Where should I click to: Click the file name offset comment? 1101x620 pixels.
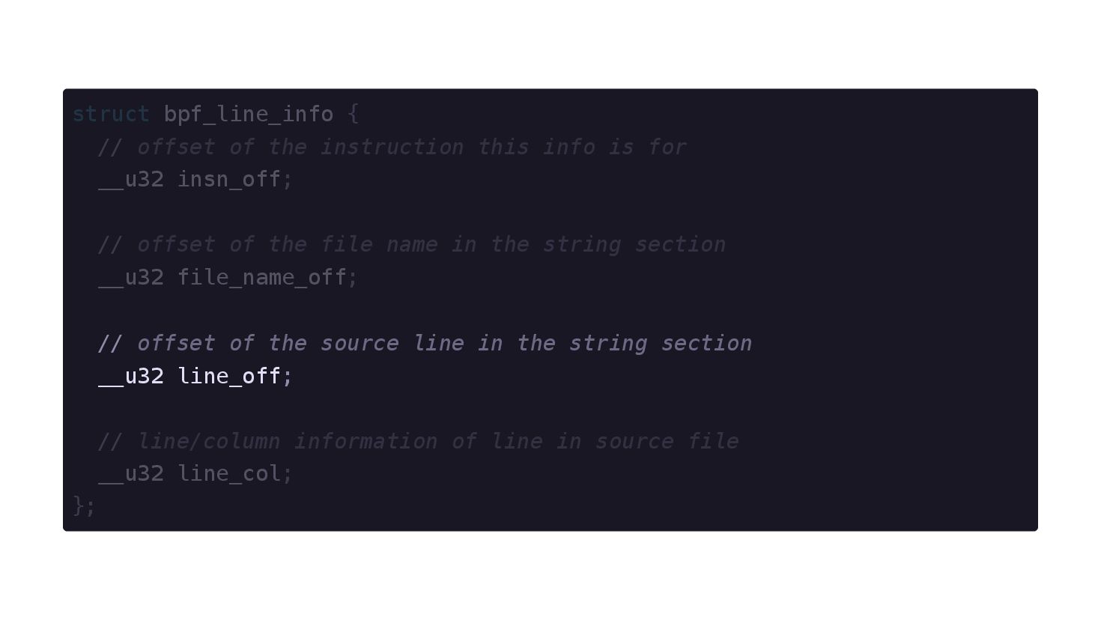412,245
